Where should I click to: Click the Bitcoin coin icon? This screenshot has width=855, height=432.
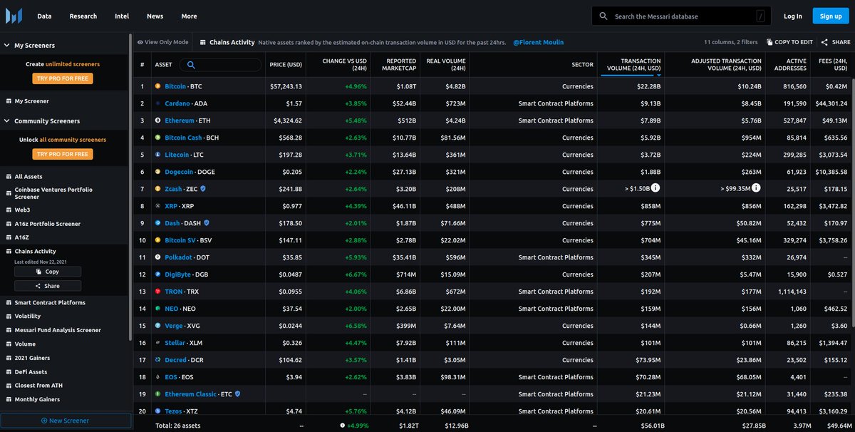(158, 86)
